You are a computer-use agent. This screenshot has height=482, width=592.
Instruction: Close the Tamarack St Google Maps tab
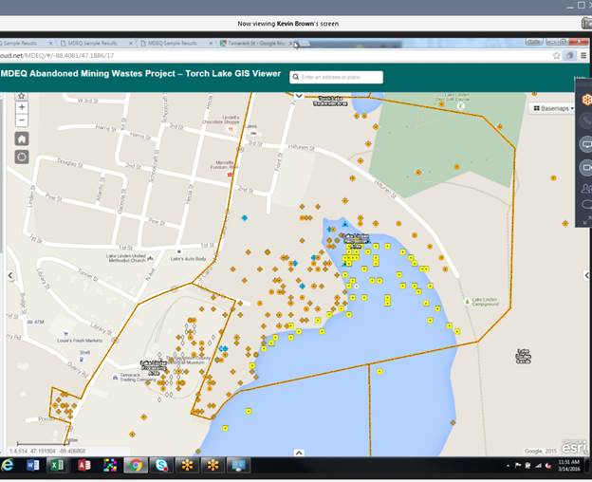[290, 44]
